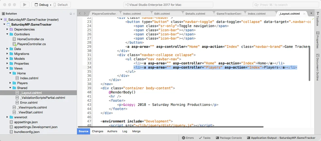Open Application Output - SaturdayMP.GameTracker pad

point(281,138)
